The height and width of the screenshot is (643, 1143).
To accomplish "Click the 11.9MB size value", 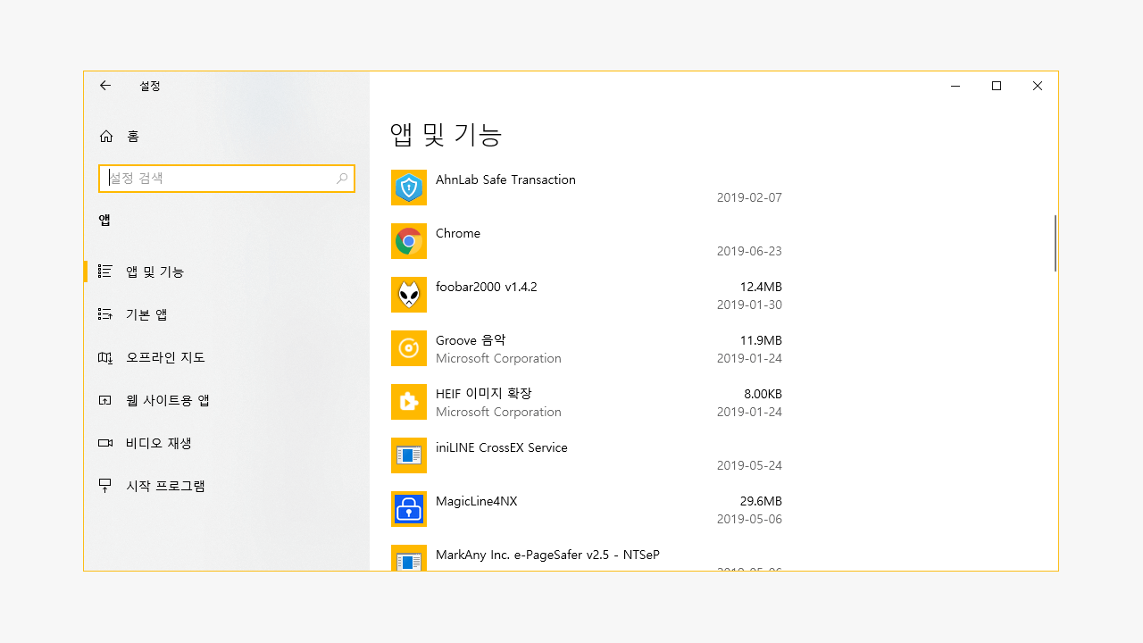I will coord(761,340).
